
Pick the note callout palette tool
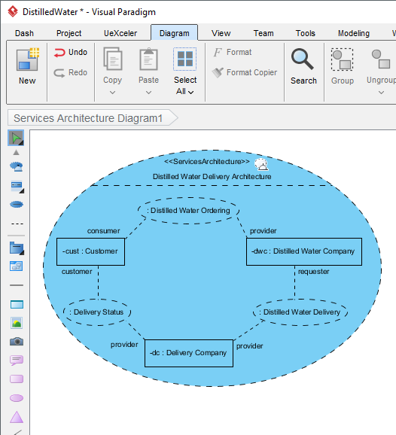17,360
